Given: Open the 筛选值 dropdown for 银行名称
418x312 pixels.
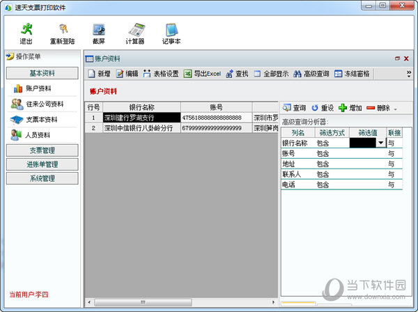Looking at the screenshot, I should (380, 143).
